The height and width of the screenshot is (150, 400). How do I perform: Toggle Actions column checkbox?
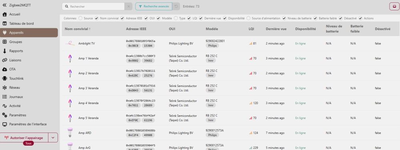(x=360, y=18)
